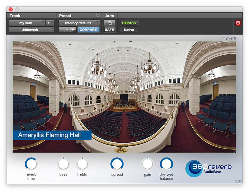
Task: Click the Native format indicator
Action: pyautogui.click(x=129, y=30)
